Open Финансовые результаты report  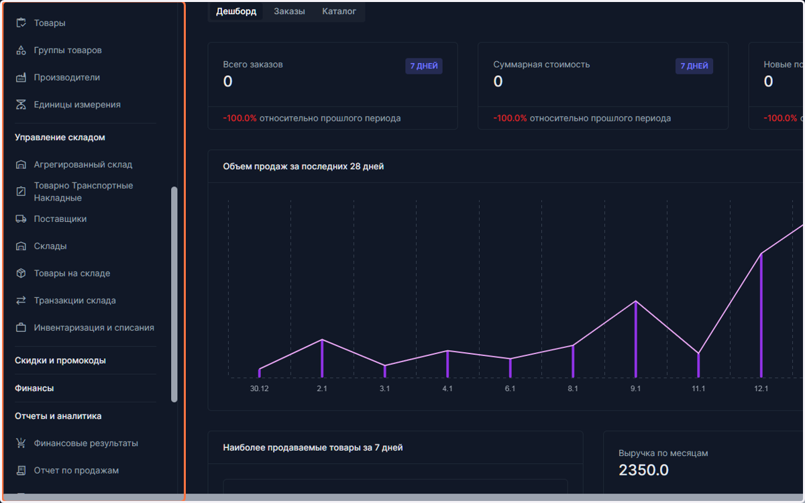pyautogui.click(x=85, y=443)
